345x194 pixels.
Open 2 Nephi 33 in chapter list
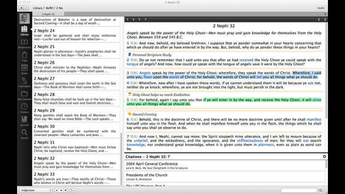(76, 178)
